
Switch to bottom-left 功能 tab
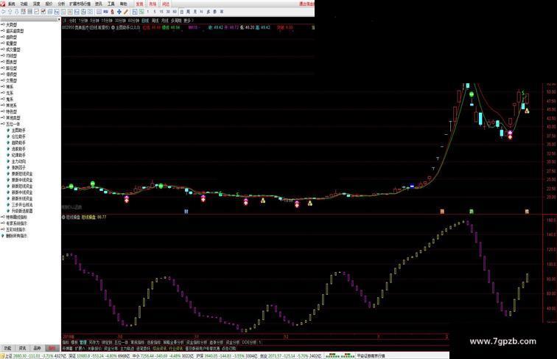click(x=7, y=348)
